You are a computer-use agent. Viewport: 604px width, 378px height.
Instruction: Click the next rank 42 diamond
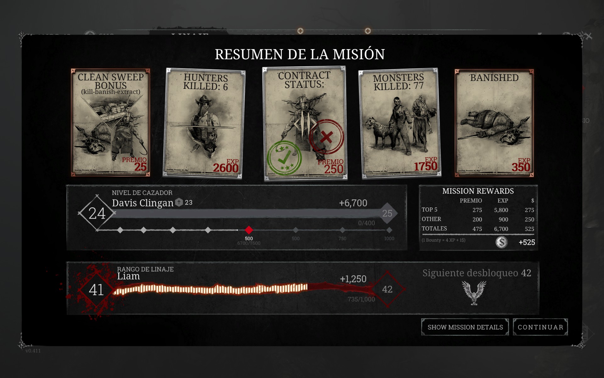387,289
